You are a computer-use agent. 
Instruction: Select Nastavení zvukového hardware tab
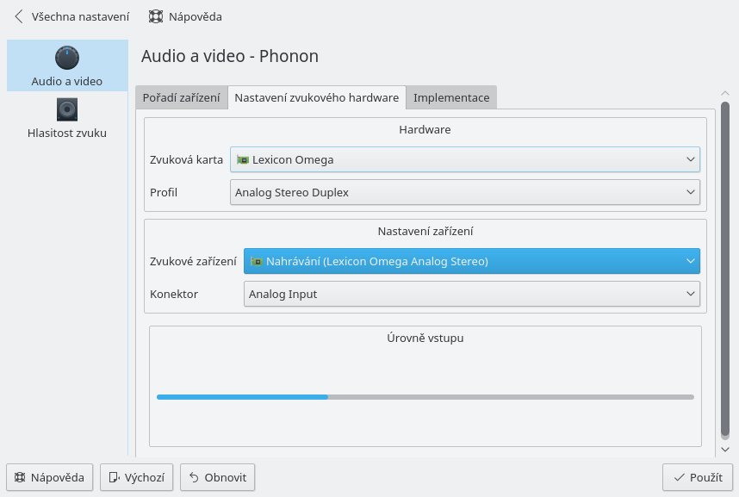coord(317,97)
